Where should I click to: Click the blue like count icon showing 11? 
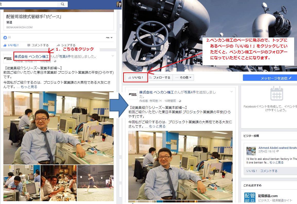tap(5, 37)
